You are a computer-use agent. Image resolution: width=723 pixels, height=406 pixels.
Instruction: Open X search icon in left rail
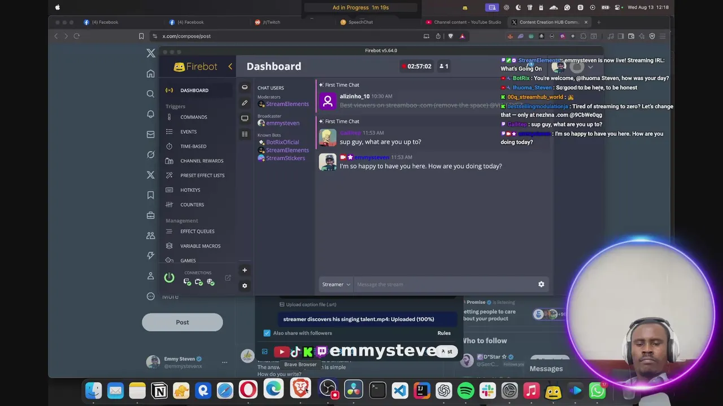(150, 94)
